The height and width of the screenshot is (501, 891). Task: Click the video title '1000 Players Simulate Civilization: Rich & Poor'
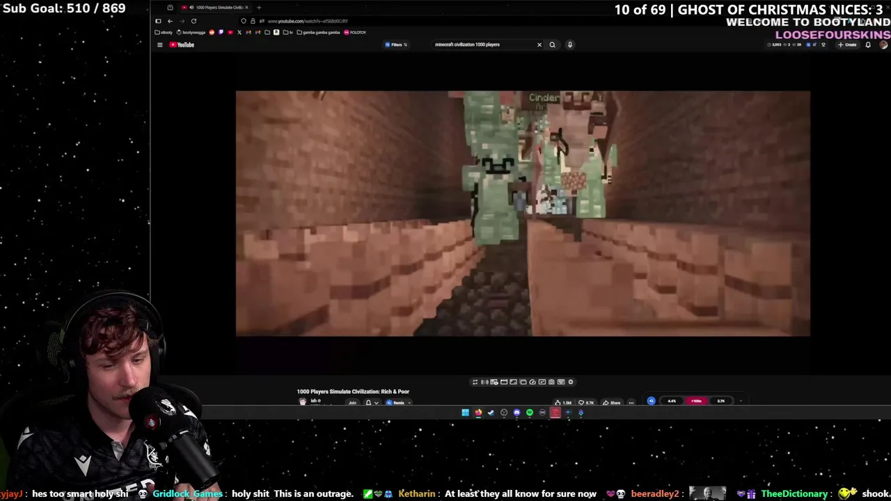coord(353,392)
